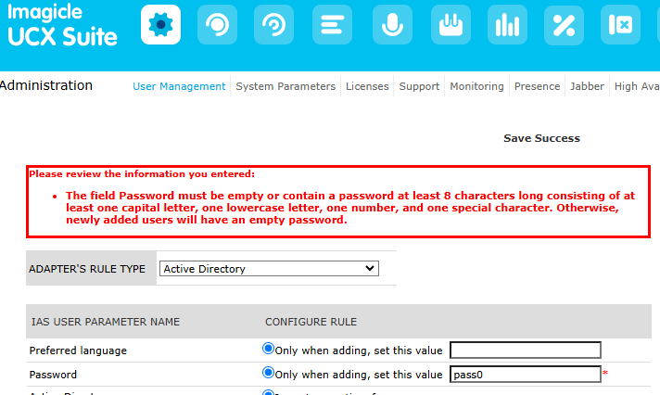Click the percent sign icon
This screenshot has height=395, width=660.
point(564,25)
